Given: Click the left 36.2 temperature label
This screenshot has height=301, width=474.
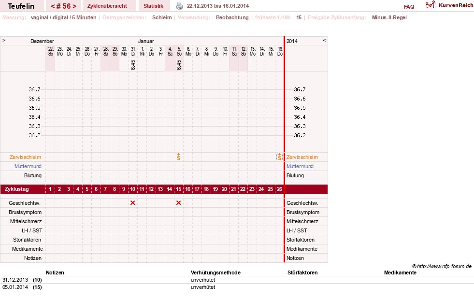Looking at the screenshot, I should (x=34, y=135).
